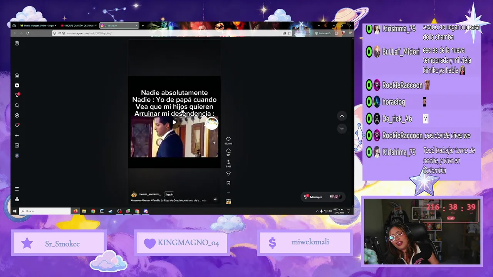Image resolution: width=493 pixels, height=277 pixels.
Task: Open Instagram search magnifier in sidebar
Action: (x=17, y=105)
